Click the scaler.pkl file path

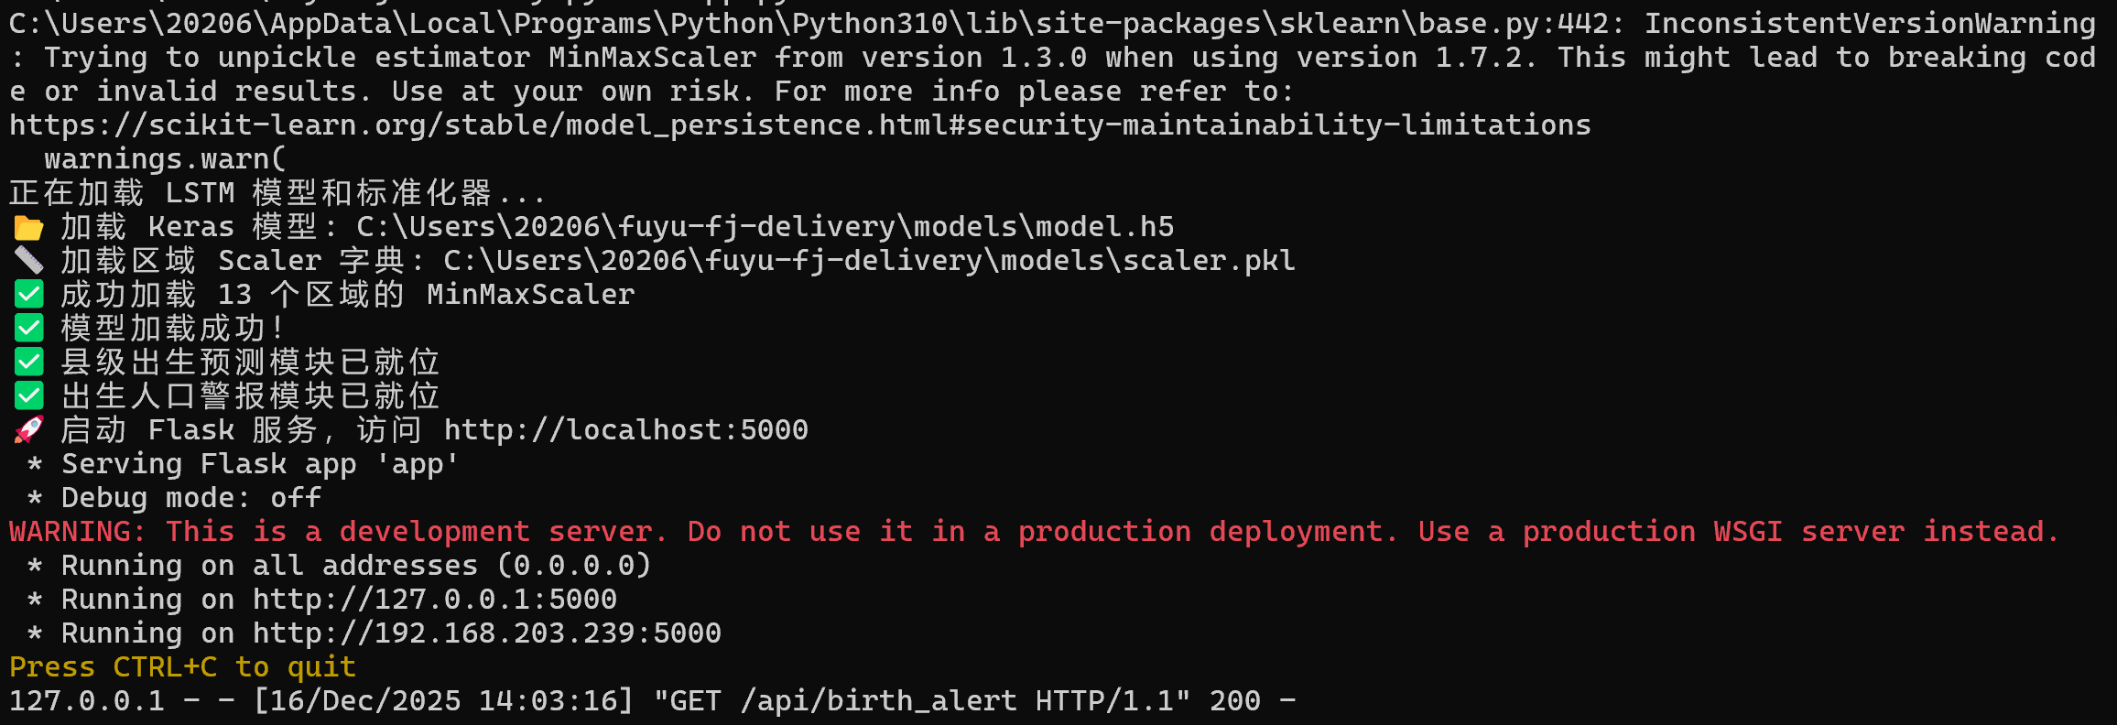pyautogui.click(x=870, y=261)
